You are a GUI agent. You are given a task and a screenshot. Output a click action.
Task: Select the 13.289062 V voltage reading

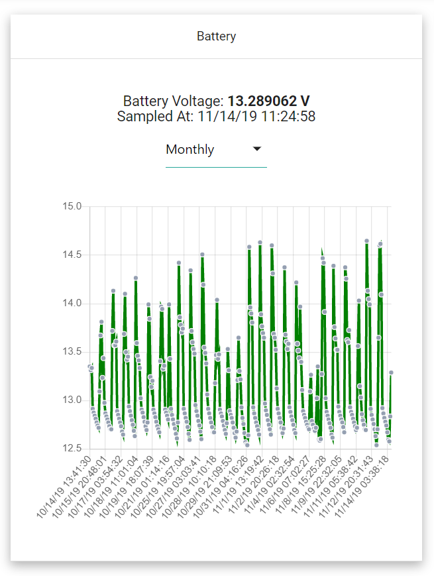(269, 101)
